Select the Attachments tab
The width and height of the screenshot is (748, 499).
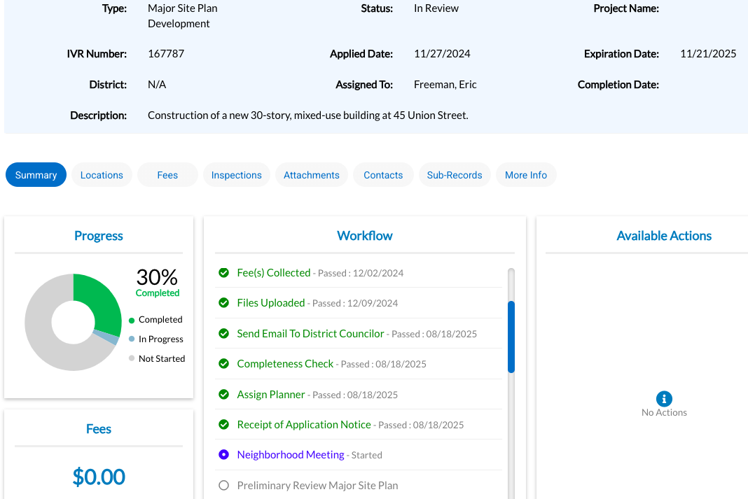click(x=312, y=175)
